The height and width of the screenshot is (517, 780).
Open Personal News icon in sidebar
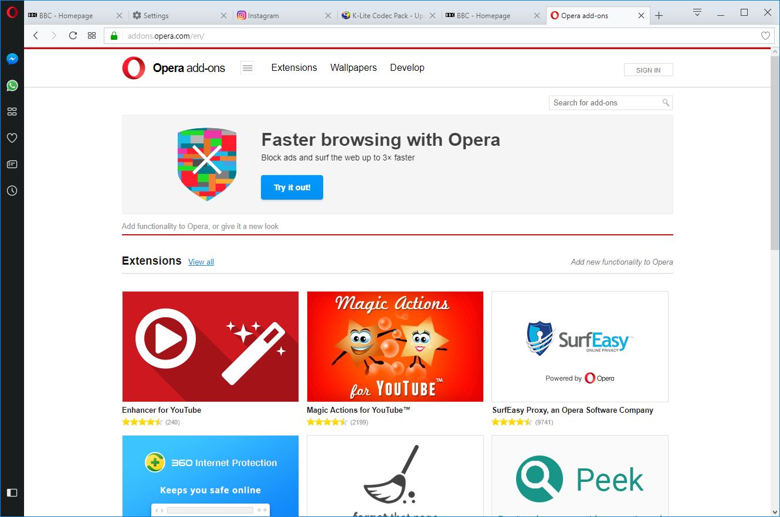click(x=12, y=165)
